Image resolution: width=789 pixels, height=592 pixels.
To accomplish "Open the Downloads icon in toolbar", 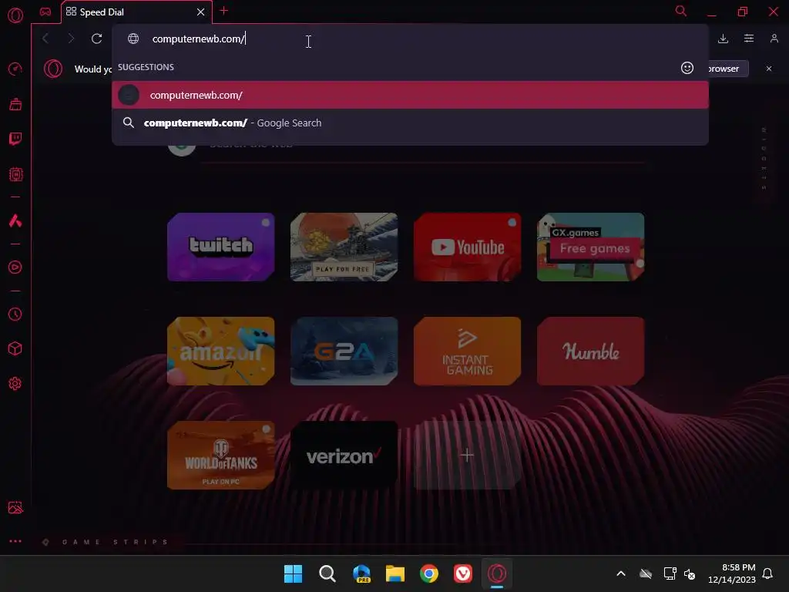I will pos(723,39).
